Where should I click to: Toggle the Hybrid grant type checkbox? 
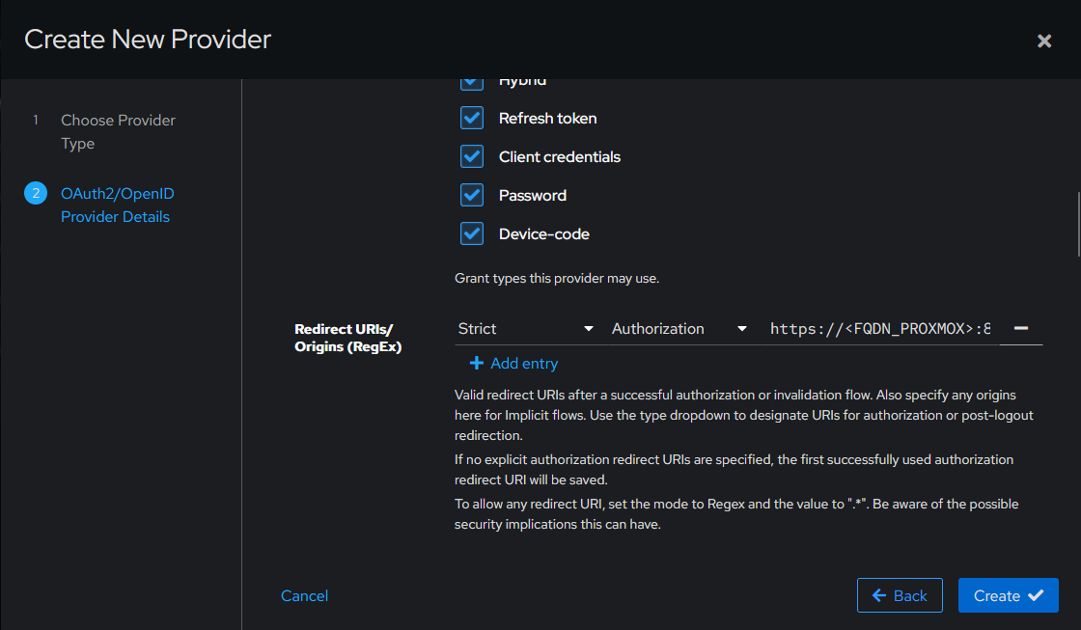(472, 84)
